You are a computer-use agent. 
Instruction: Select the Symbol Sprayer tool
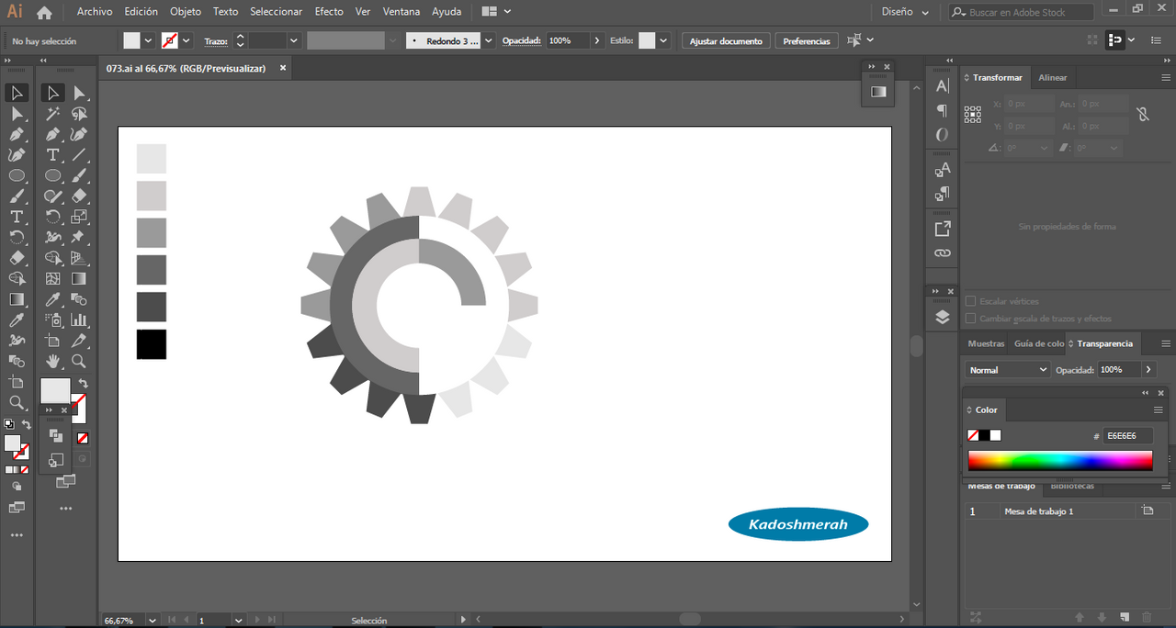[x=53, y=320]
